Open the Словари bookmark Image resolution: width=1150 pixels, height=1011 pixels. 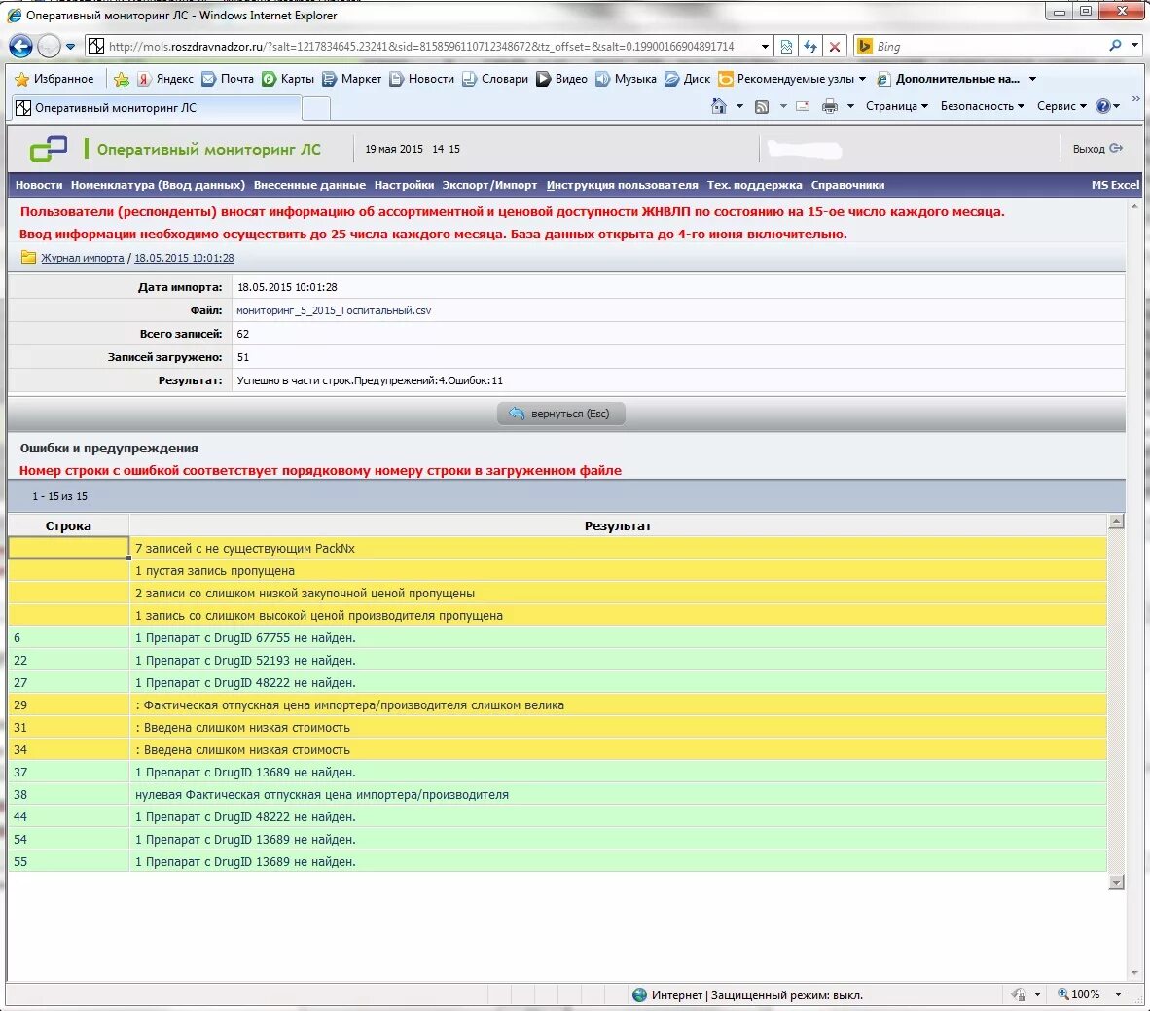coord(495,79)
